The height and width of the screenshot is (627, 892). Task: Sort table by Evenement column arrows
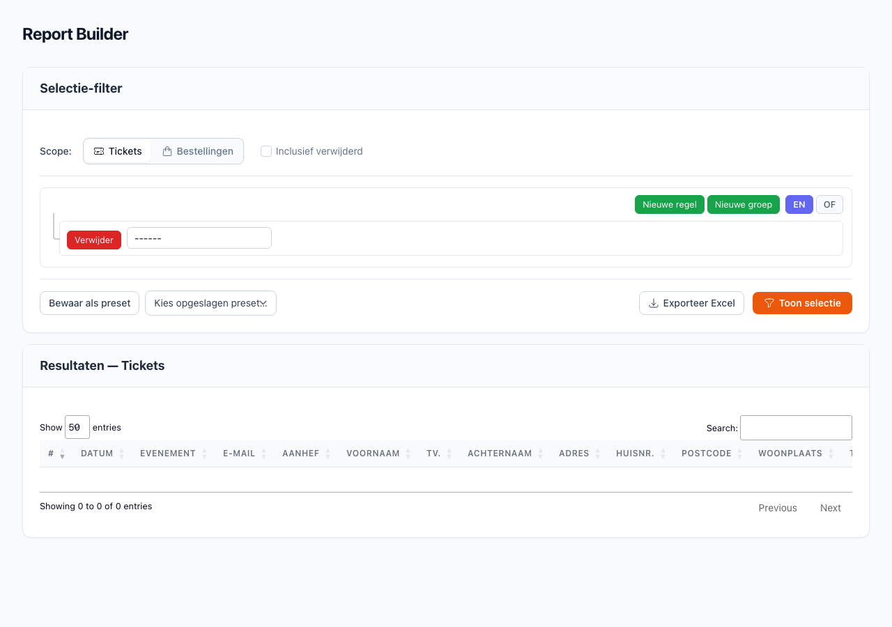tap(204, 454)
